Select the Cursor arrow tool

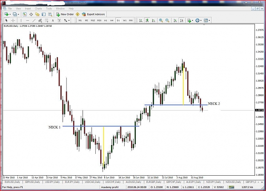point(6,20)
